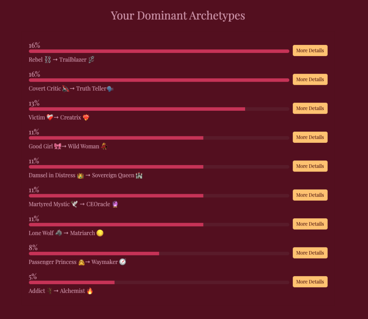Click the dancer emoji next to Wild Woman

click(x=104, y=146)
